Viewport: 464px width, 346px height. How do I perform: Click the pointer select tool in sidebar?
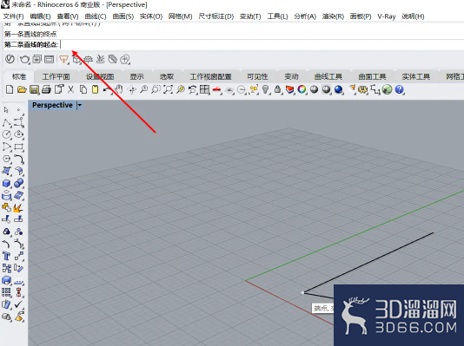tap(6, 110)
